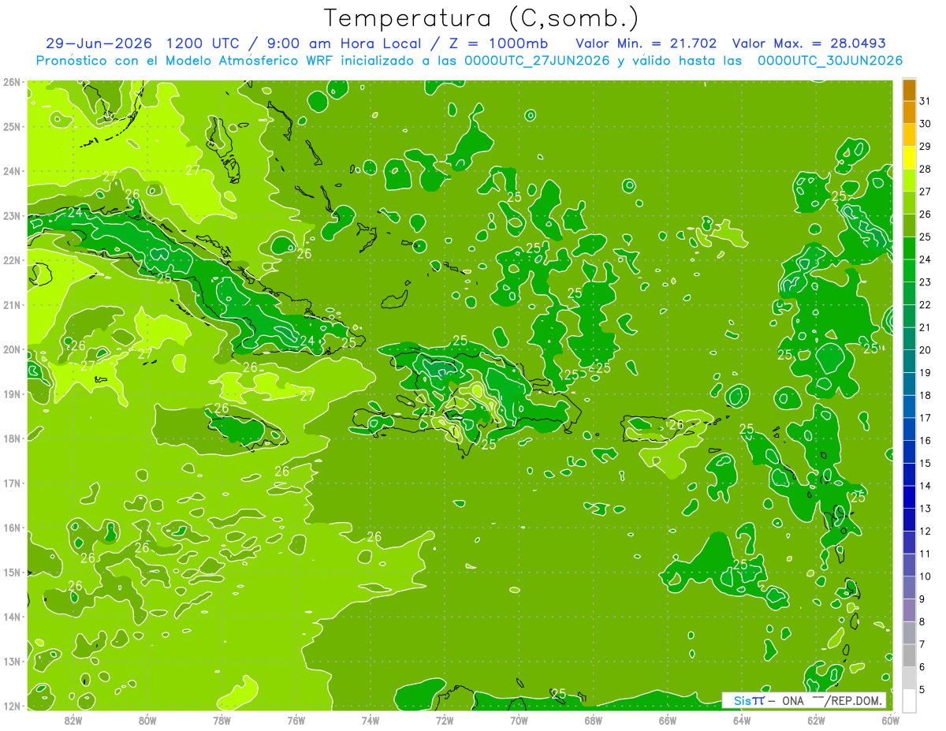Click the "80W" longitude axis label
Viewport: 946px width, 731px height.
click(x=147, y=720)
